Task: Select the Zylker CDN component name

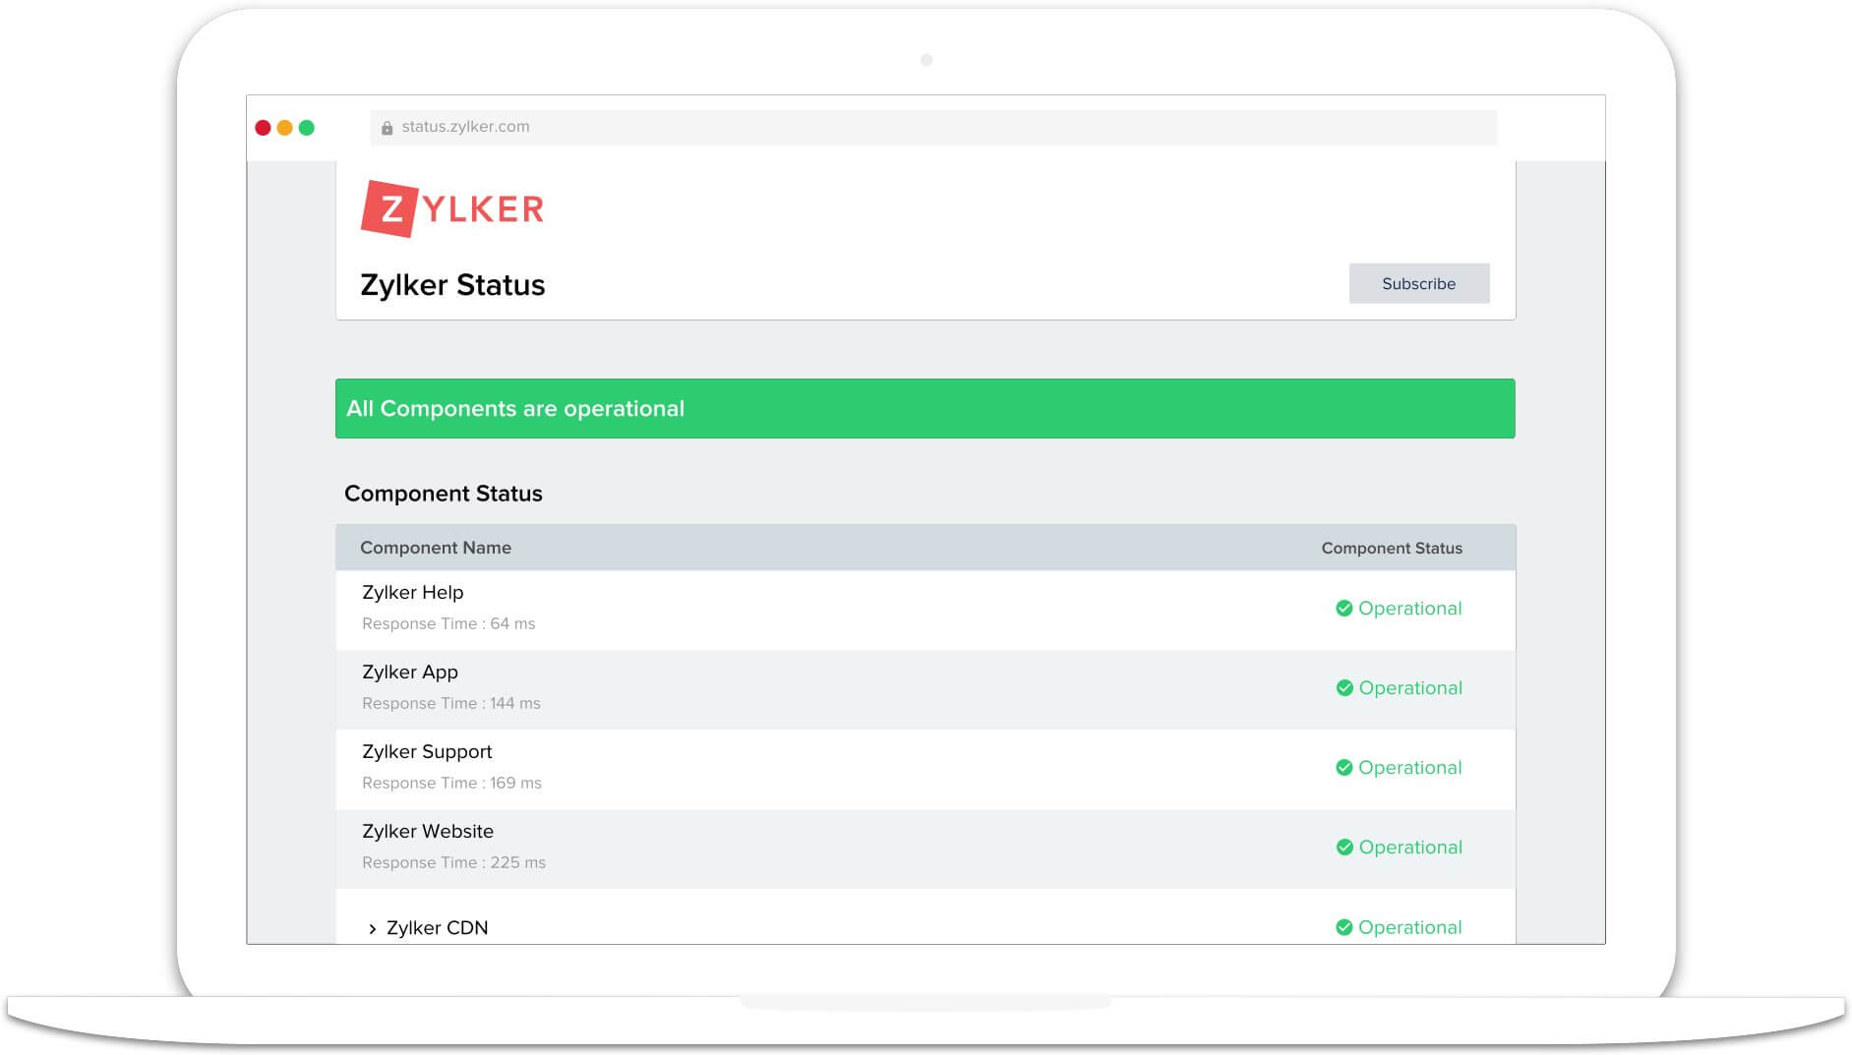Action: pyautogui.click(x=437, y=927)
